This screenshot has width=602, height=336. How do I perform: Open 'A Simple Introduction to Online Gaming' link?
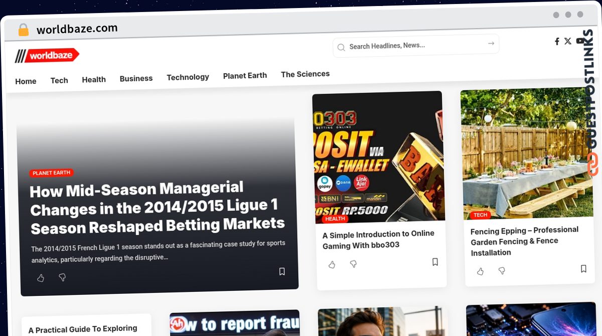(378, 240)
